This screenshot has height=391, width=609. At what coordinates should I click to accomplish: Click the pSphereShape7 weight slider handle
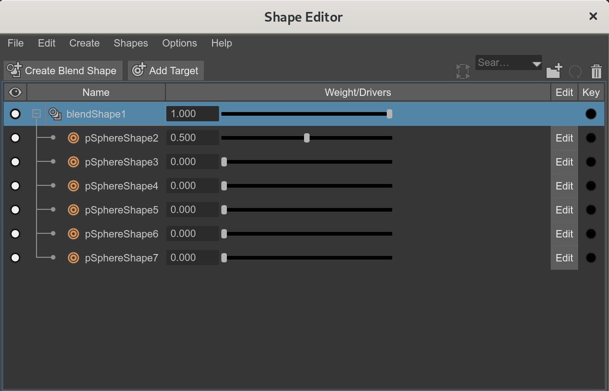tap(224, 258)
